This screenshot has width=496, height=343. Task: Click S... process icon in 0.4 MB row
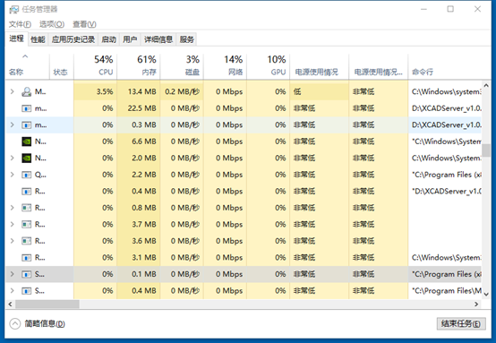[x=26, y=290]
